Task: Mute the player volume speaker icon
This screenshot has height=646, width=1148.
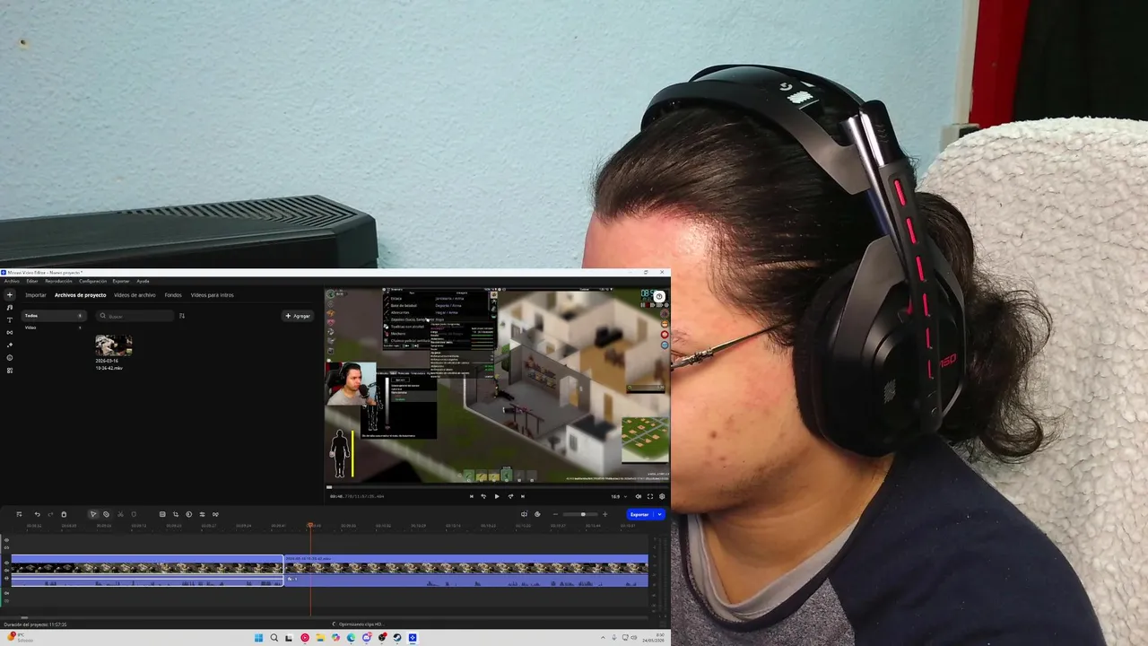Action: pyautogui.click(x=639, y=496)
